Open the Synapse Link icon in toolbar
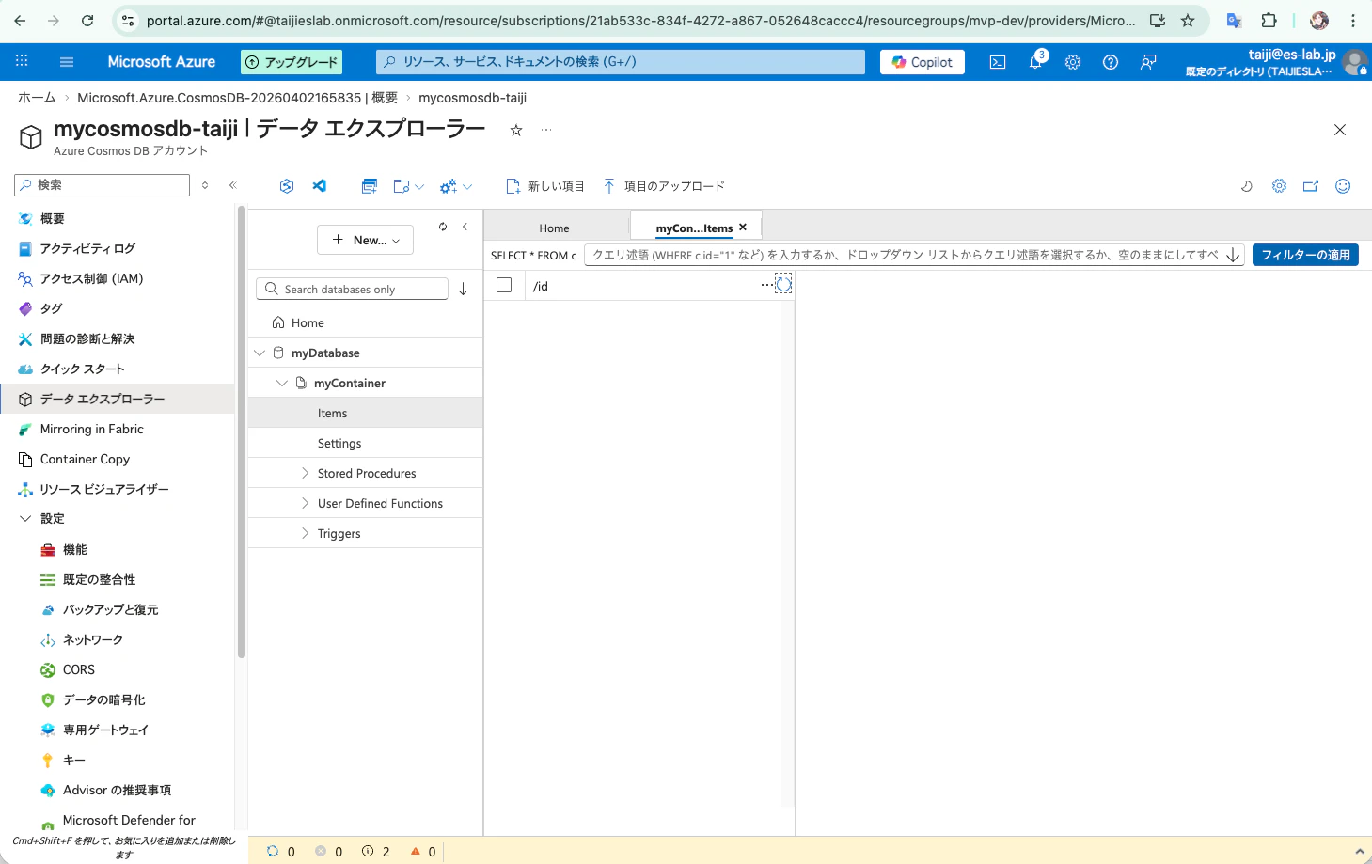Image resolution: width=1372 pixels, height=864 pixels. coord(287,186)
